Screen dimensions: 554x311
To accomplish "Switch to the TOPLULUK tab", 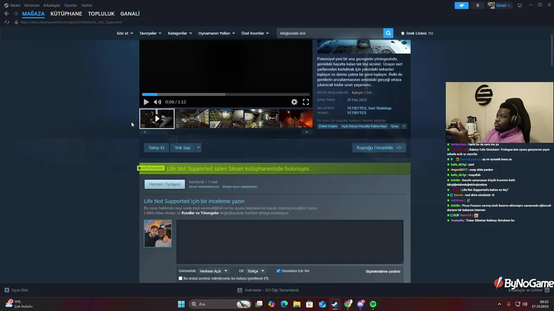I will pyautogui.click(x=101, y=14).
